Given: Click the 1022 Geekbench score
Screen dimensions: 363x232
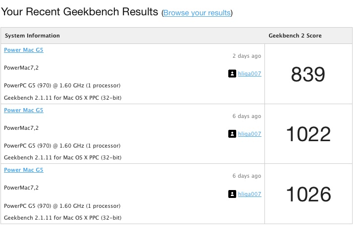Looking at the screenshot, I should tap(309, 134).
